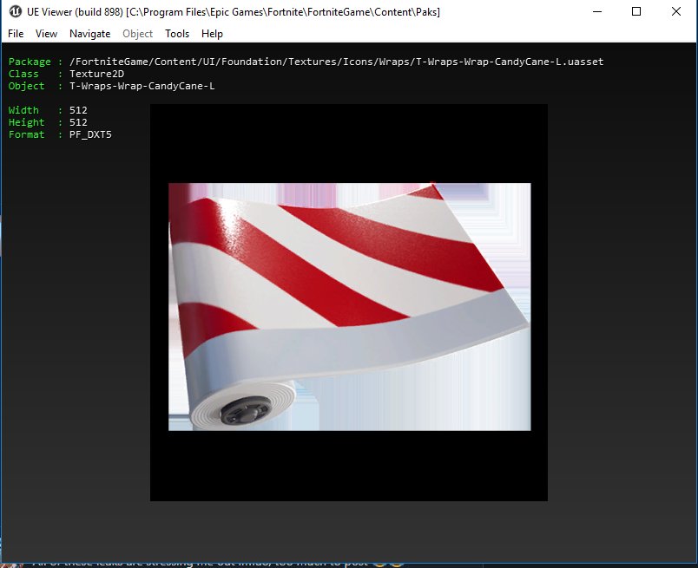Screen dimensions: 698x568
Task: Open the Navigate menu
Action: [90, 34]
